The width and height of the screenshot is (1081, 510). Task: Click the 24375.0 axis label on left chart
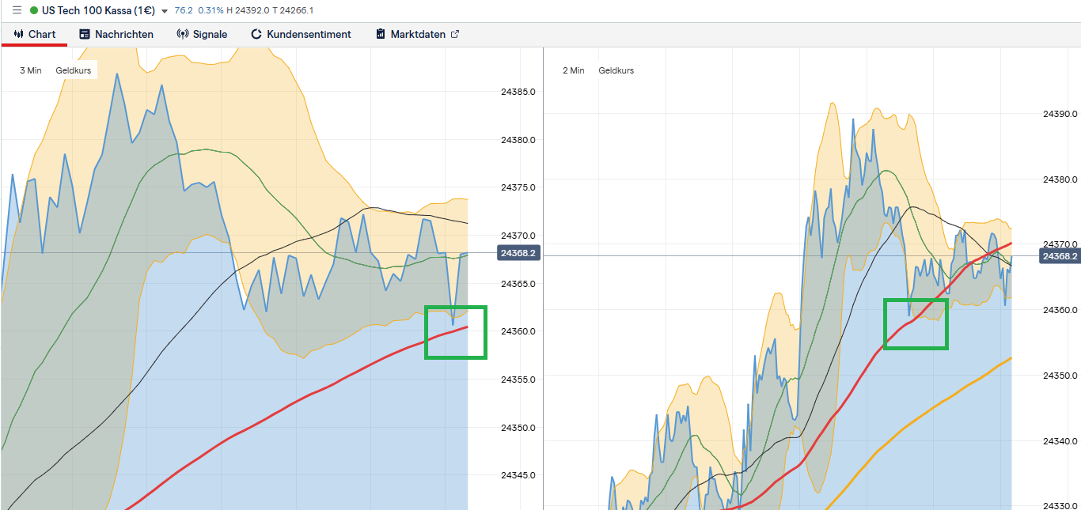point(518,187)
